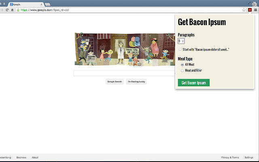Select the All Meat radio option

pyautogui.click(x=182, y=65)
